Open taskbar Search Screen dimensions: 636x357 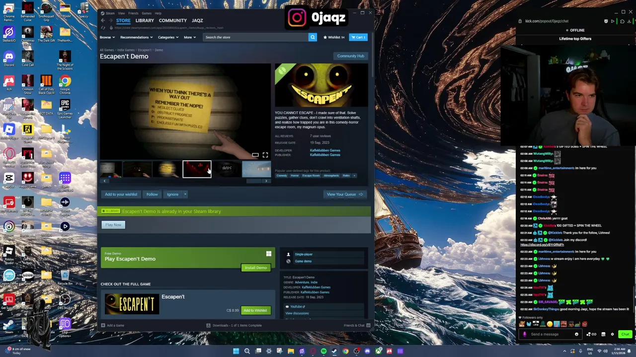[x=247, y=351]
